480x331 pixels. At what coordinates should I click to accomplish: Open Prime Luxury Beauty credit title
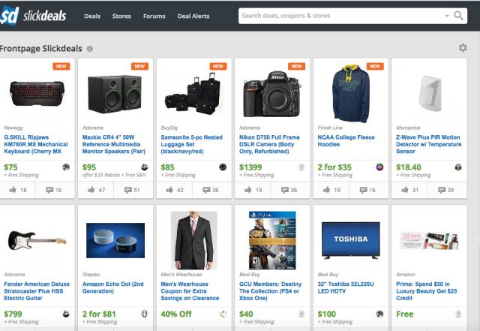click(x=427, y=291)
